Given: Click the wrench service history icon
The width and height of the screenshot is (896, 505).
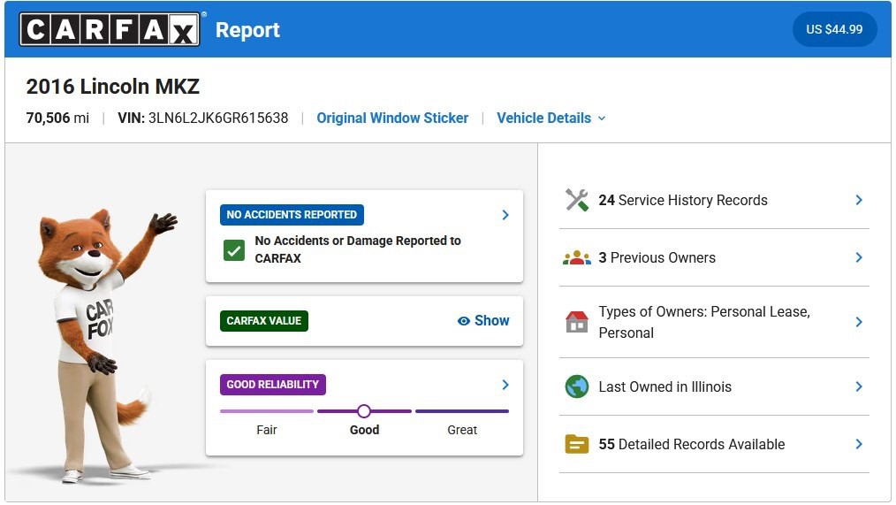Looking at the screenshot, I should coord(577,200).
